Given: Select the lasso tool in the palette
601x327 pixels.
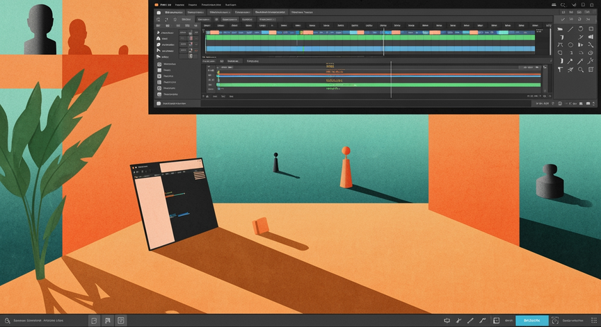Looking at the screenshot, I should tap(581, 53).
